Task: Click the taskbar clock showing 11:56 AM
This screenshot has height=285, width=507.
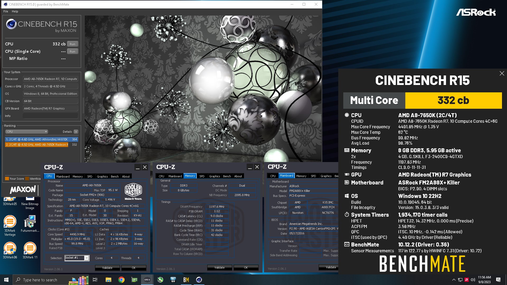Action: [x=484, y=280]
